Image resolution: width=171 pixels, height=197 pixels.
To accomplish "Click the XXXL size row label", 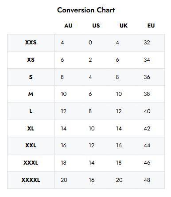I will [31, 163].
